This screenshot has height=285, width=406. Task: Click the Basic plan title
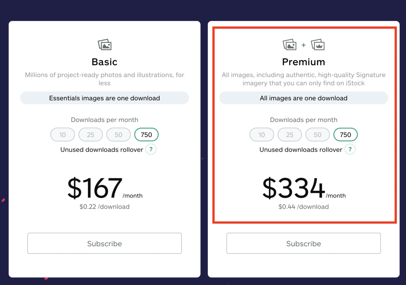tap(105, 62)
